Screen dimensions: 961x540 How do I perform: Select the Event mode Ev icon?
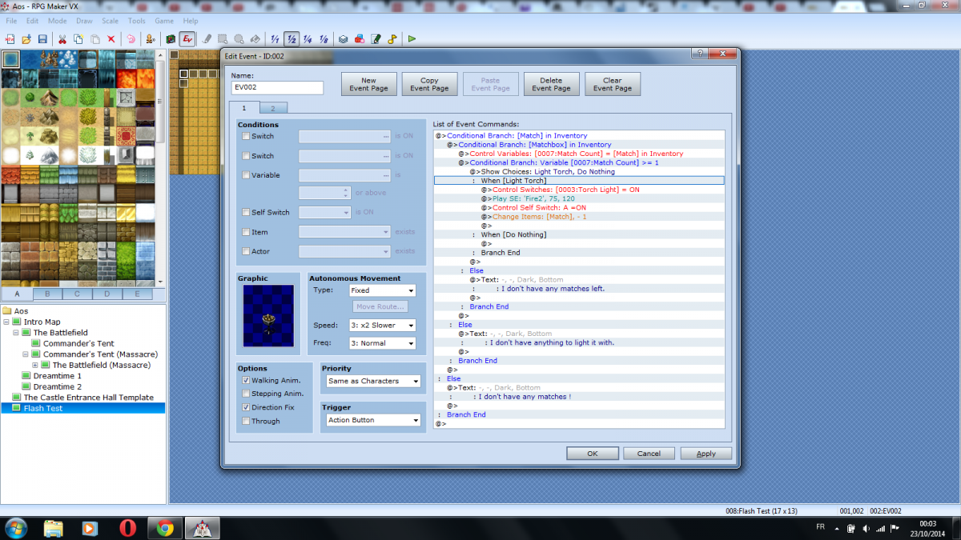187,38
